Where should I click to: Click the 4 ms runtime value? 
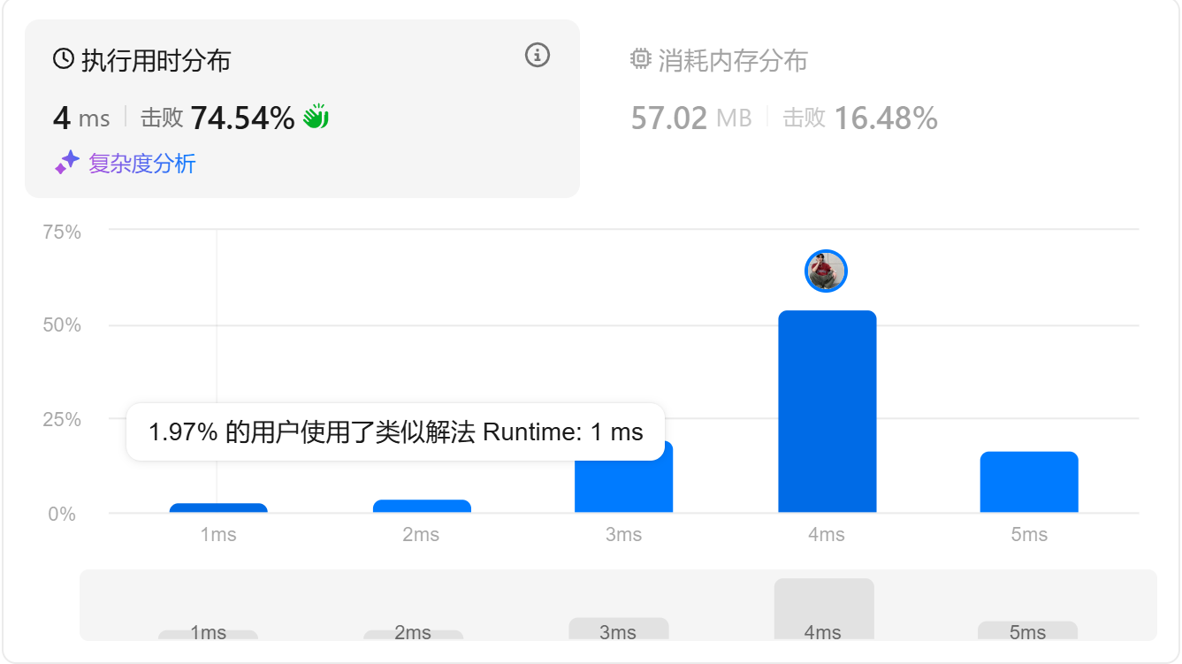click(x=81, y=118)
